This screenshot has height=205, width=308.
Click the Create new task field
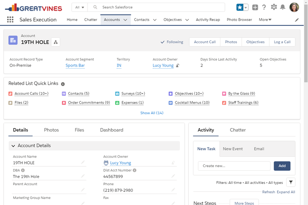234,166
